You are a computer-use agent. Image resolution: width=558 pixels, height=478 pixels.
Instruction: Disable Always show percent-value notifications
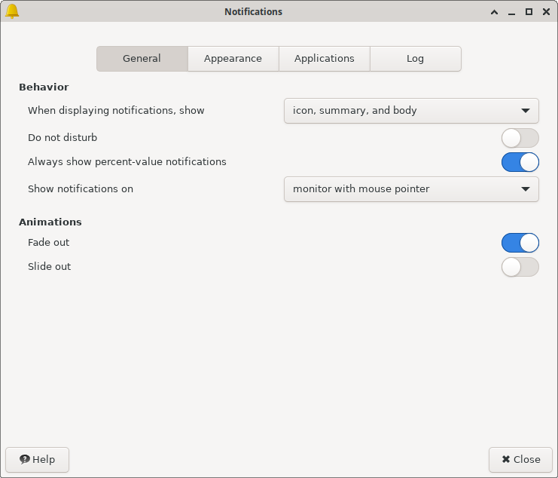pyautogui.click(x=520, y=162)
